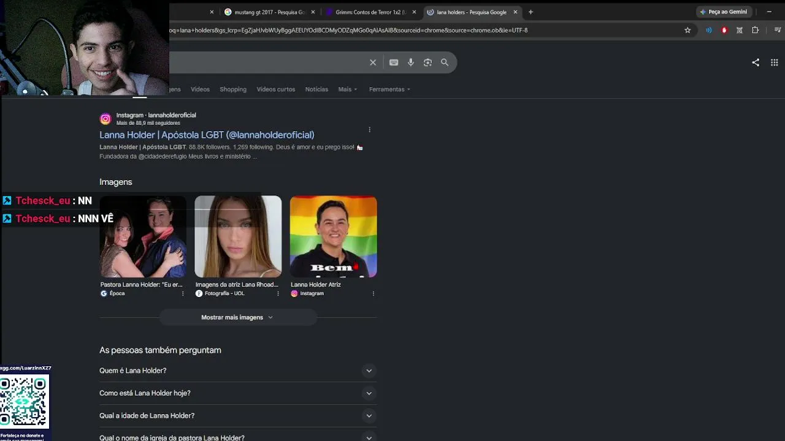This screenshot has width=785, height=441.
Task: Open 'Imagens da atriz Lana Rhoad...' caption link
Action: 237,285
